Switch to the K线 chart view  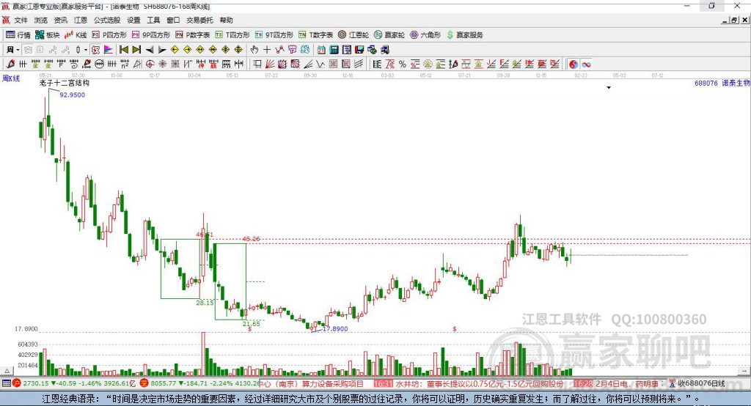(x=76, y=35)
